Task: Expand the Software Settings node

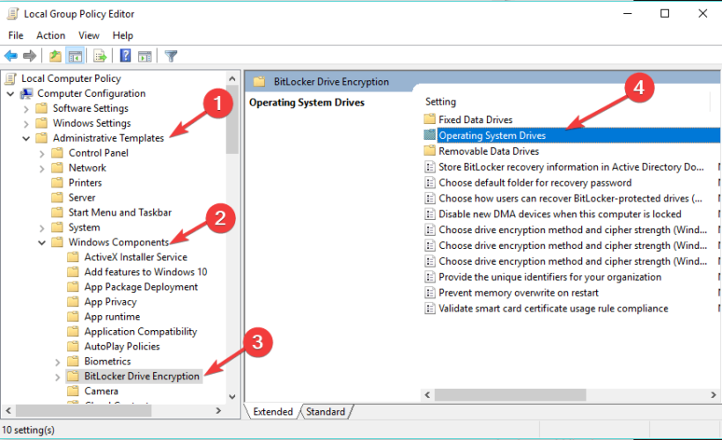Action: click(26, 109)
